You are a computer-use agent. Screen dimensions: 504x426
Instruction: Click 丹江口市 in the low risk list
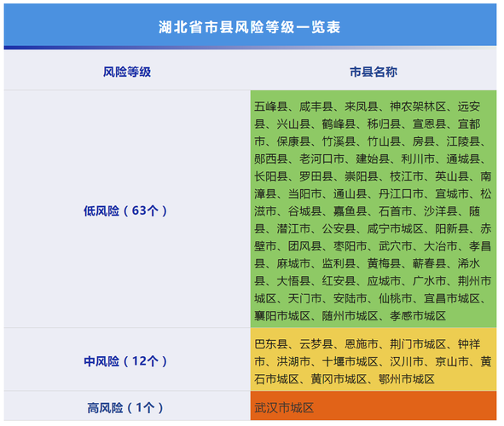(x=401, y=194)
